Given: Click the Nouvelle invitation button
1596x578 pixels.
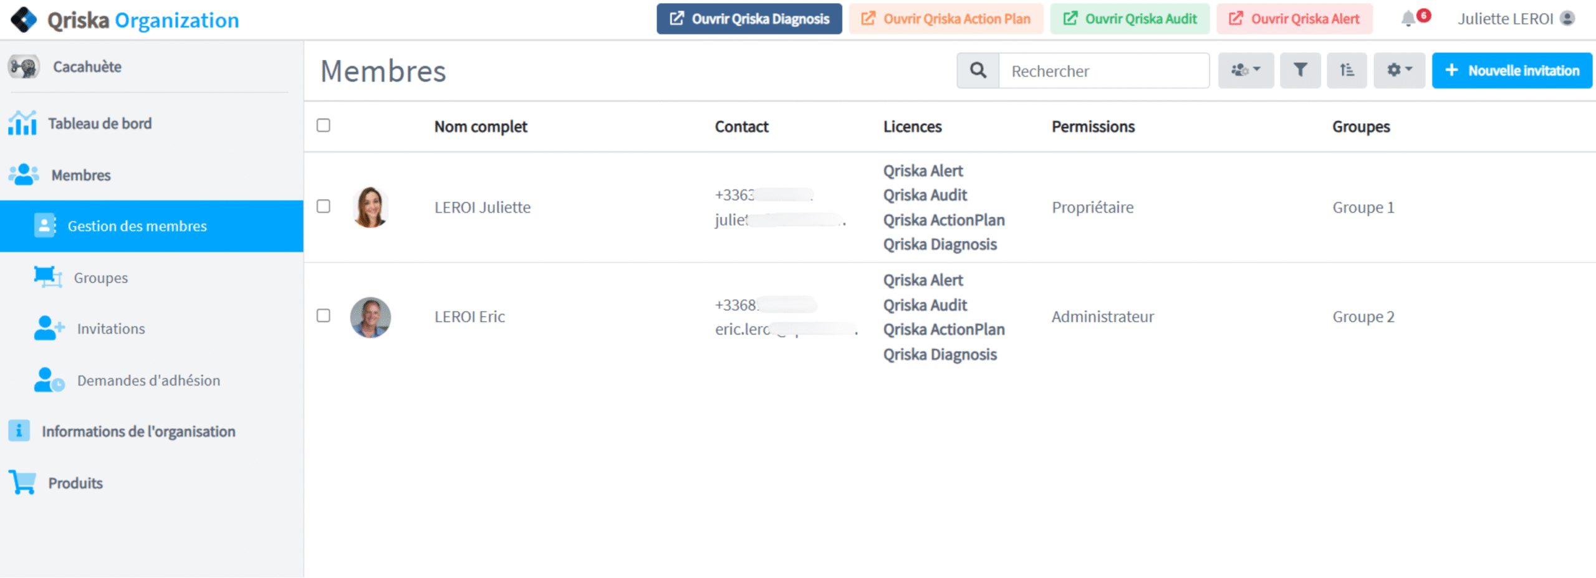Looking at the screenshot, I should pyautogui.click(x=1512, y=70).
